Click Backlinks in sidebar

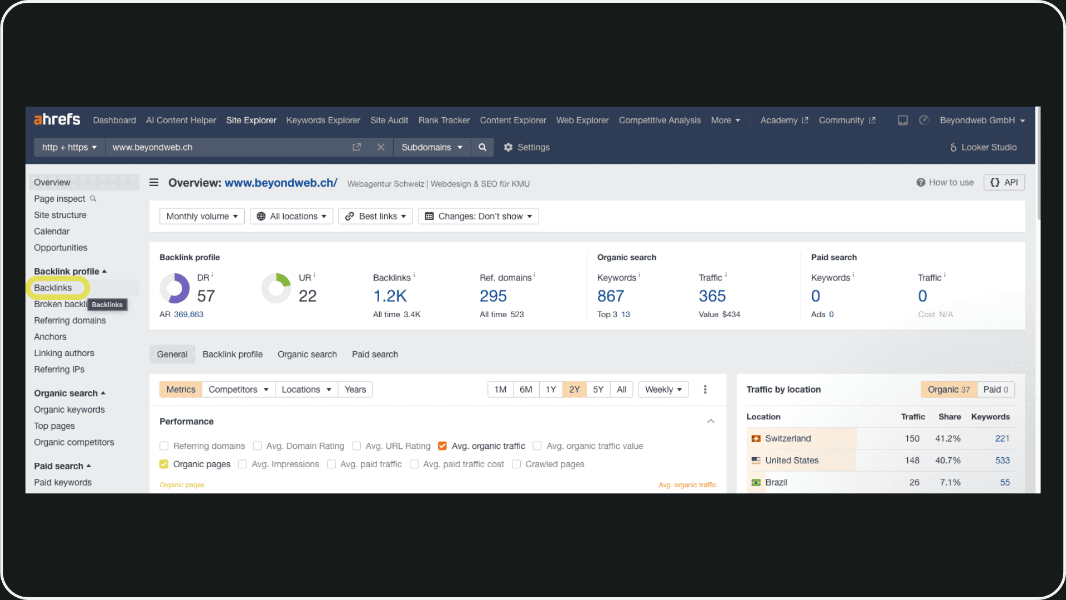tap(53, 288)
